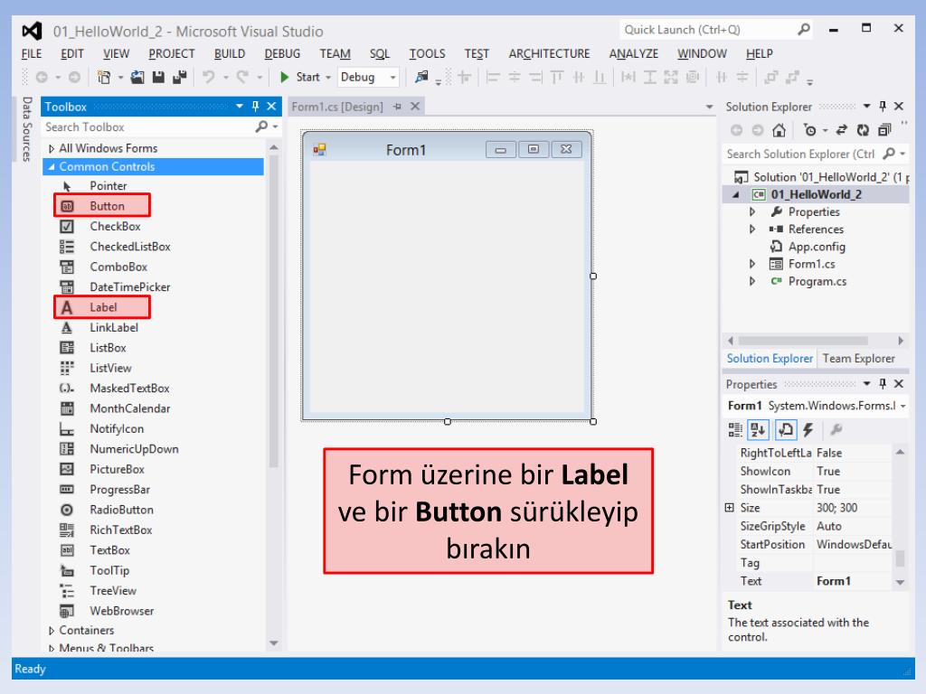Expand the References node
This screenshot has height=694, width=926.
[751, 229]
